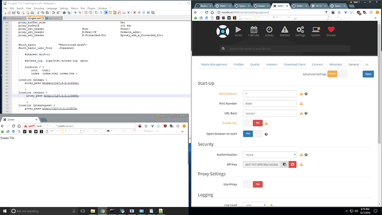This screenshot has width=382, height=215.
Task: Reload the Sonarr settings page in Chrome
Action: pyautogui.click(x=207, y=12)
